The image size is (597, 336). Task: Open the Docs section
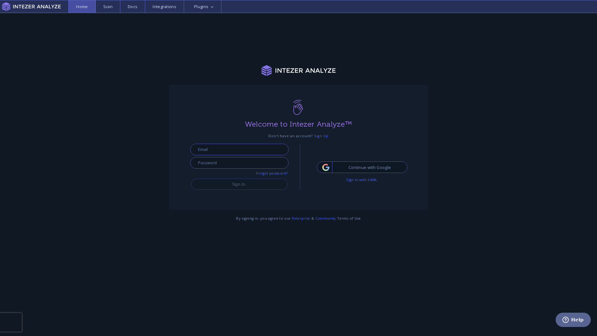point(132,6)
